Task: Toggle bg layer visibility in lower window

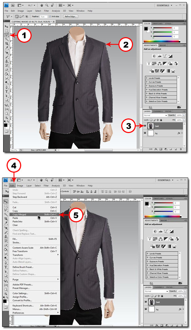Action: [146, 310]
